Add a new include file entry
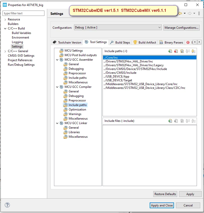 [170, 121]
